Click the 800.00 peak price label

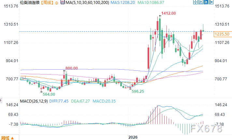point(72,68)
